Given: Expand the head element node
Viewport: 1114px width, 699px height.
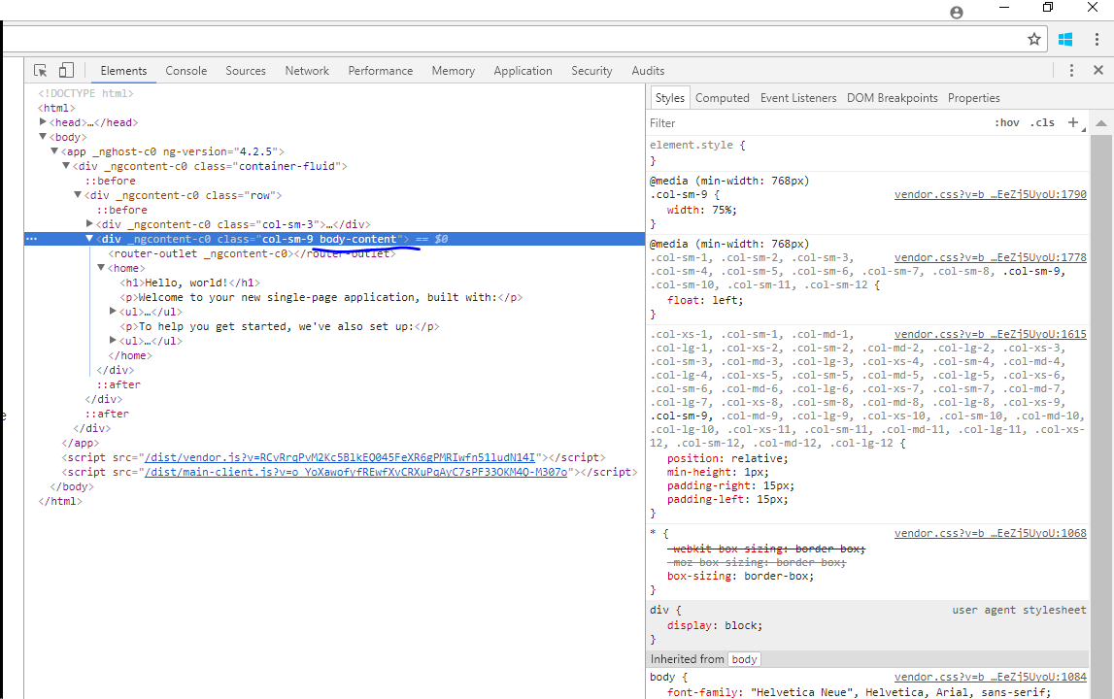Looking at the screenshot, I should point(43,122).
